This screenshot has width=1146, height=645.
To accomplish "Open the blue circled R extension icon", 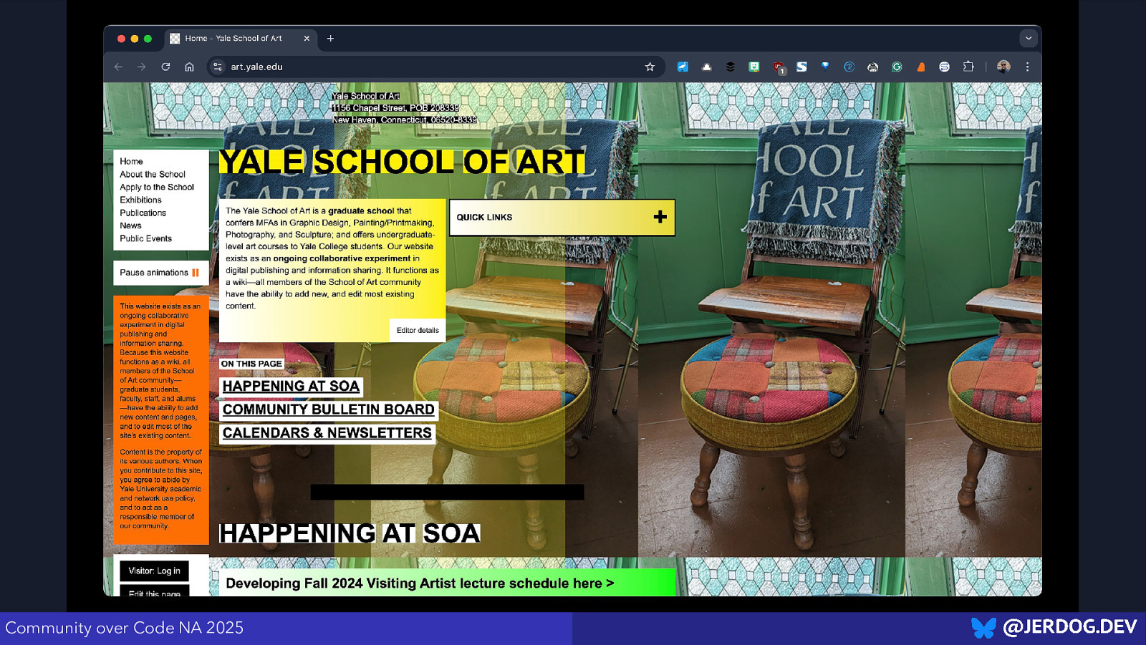I will click(x=849, y=67).
